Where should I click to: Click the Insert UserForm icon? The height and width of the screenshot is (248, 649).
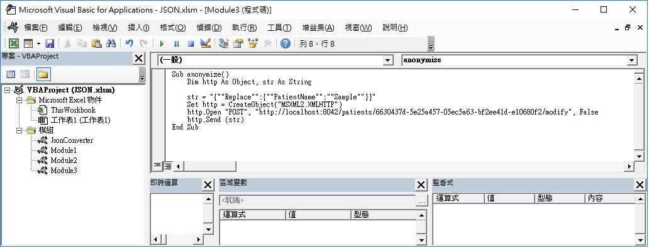click(x=28, y=43)
